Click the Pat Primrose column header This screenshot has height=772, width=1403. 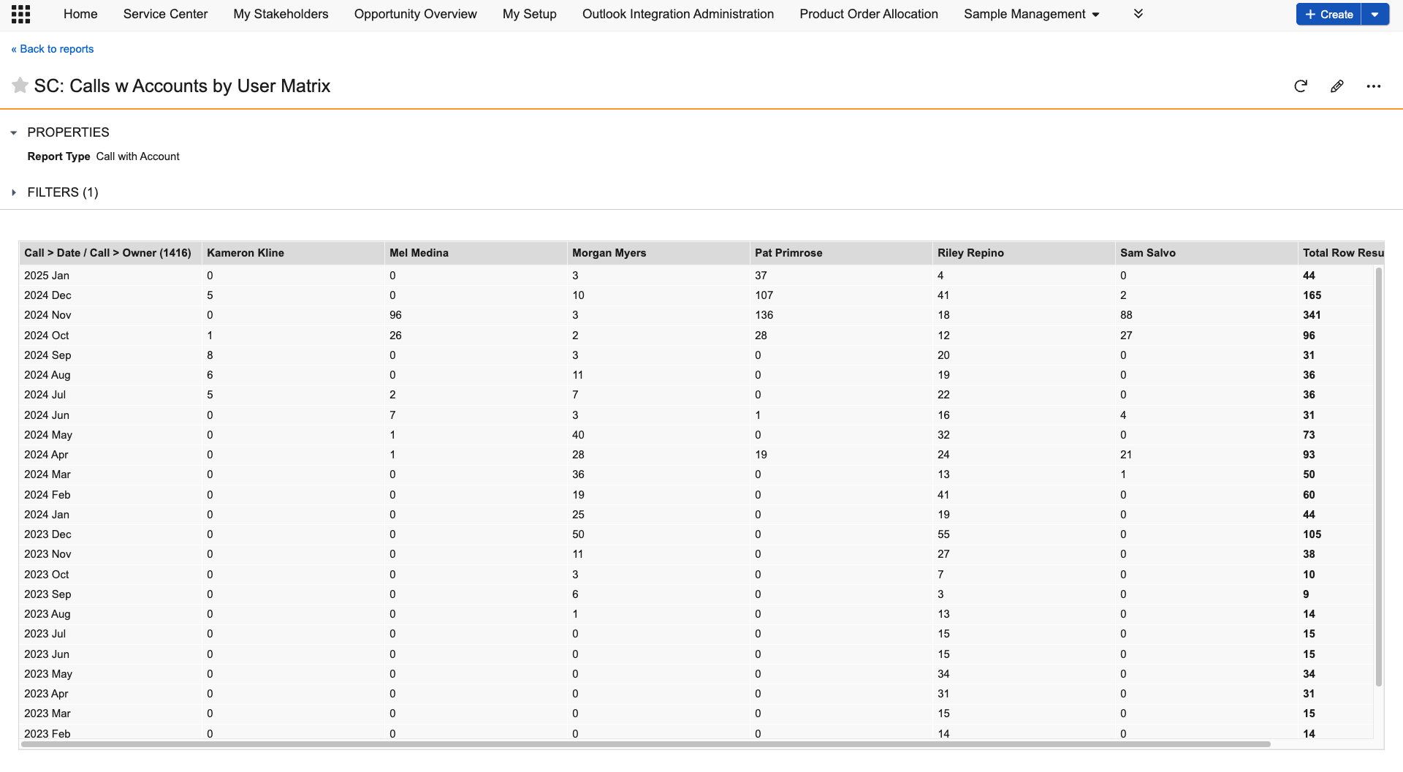click(x=788, y=253)
